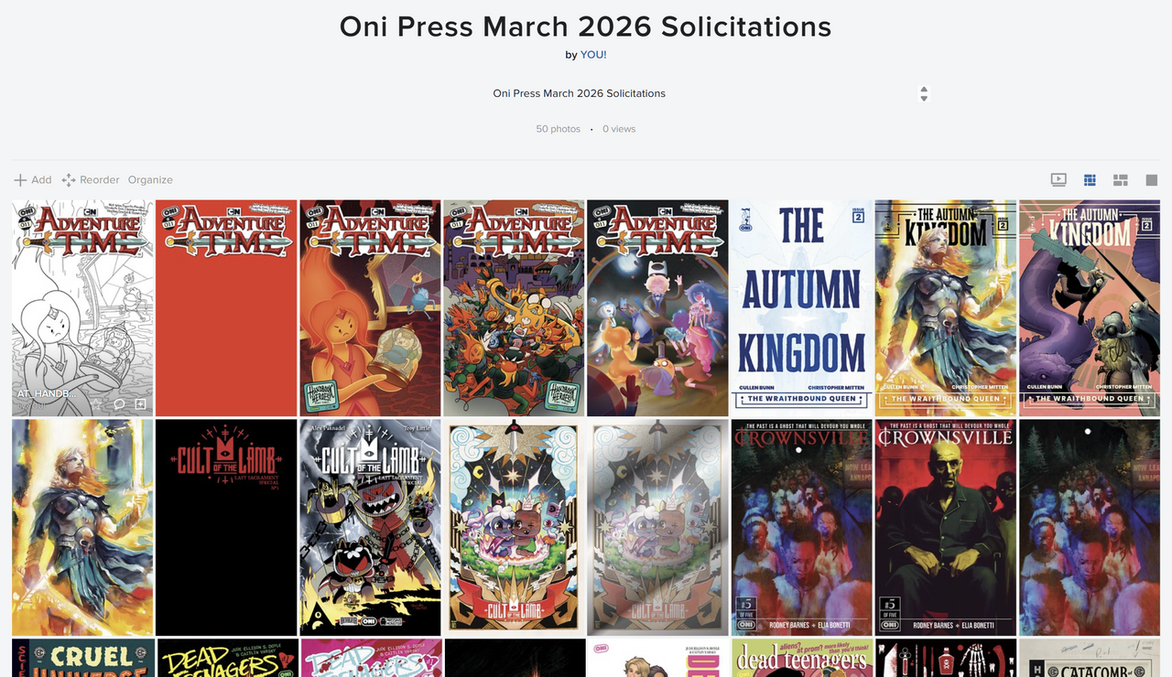Switch to the single large photo view
1172x677 pixels.
click(x=1152, y=180)
